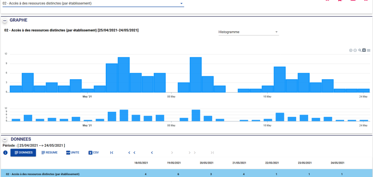Click the main chart bar just right of 16 May label

click(x=279, y=79)
